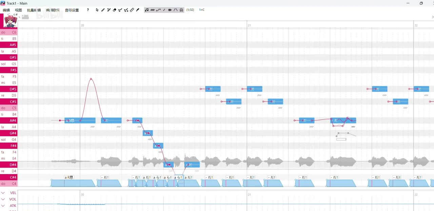Click the F#5 piano key
The height and width of the screenshot is (211, 434).
9,70
